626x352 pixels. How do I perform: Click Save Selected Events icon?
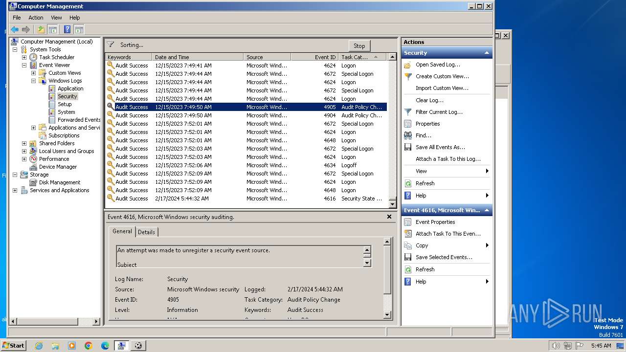407,257
